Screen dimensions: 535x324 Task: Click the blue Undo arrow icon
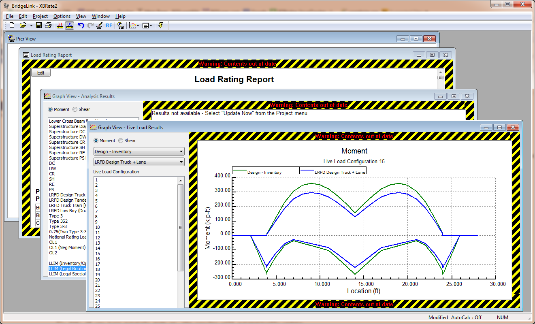coord(81,26)
